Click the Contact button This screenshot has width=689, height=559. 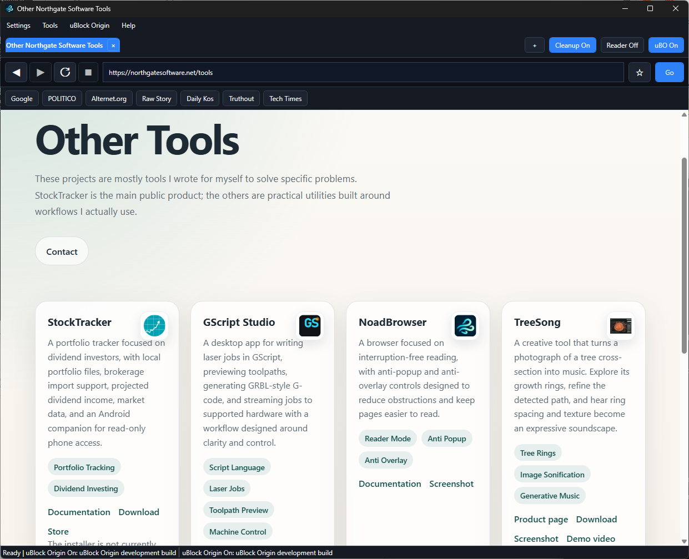[62, 251]
